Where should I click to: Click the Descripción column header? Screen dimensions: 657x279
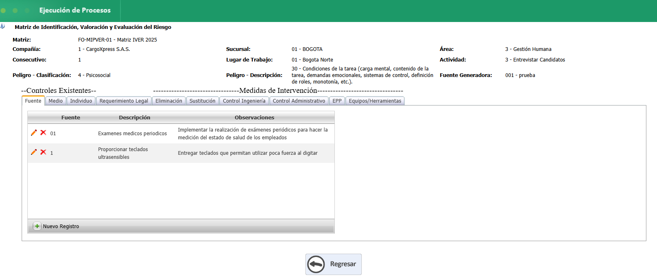pyautogui.click(x=134, y=117)
